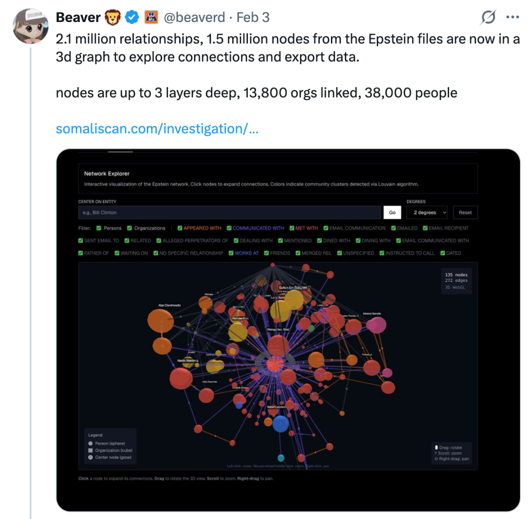This screenshot has height=519, width=529.
Task: Click the Center on Entity search field
Action: [230, 213]
